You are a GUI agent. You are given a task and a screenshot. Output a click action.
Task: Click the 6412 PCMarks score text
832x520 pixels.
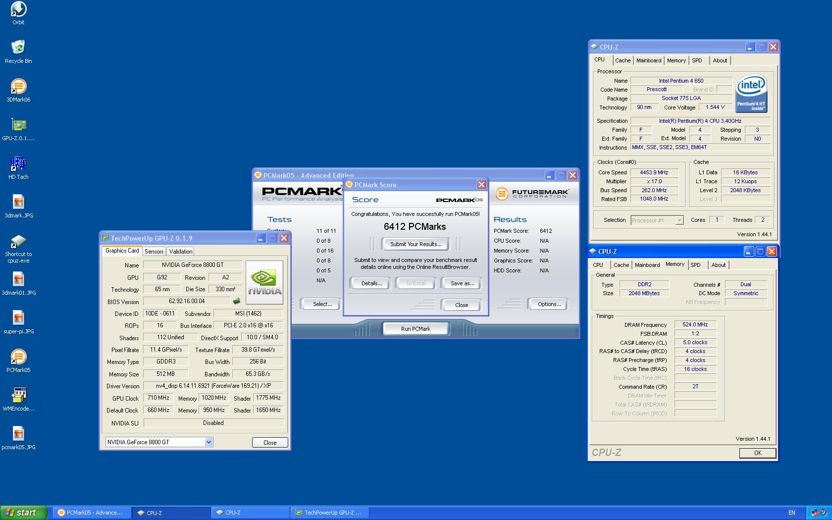415,227
